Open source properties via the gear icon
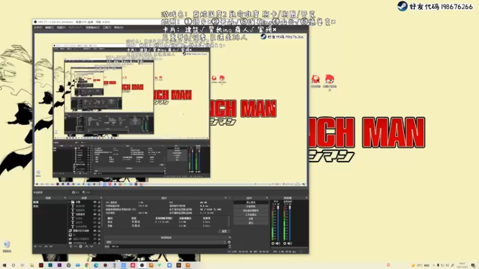Image resolution: width=479 pixels, height=269 pixels. click(81, 246)
